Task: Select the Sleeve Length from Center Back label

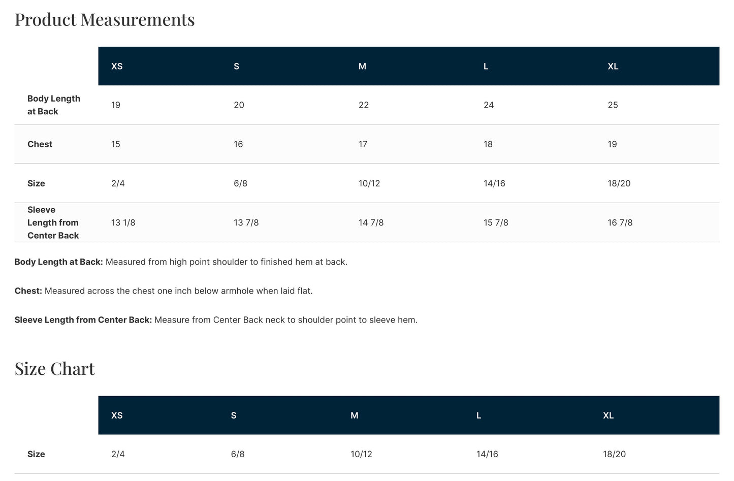Action: (53, 222)
